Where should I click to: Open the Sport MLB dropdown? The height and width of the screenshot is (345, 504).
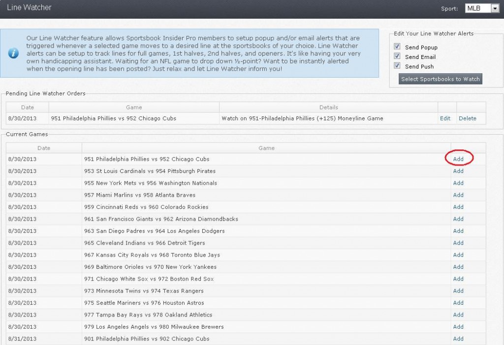tap(482, 8)
